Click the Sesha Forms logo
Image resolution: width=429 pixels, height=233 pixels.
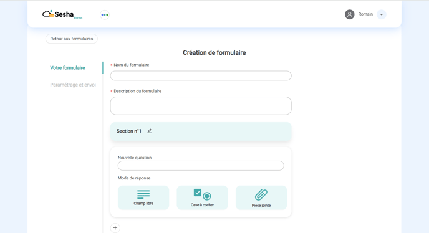tap(62, 14)
